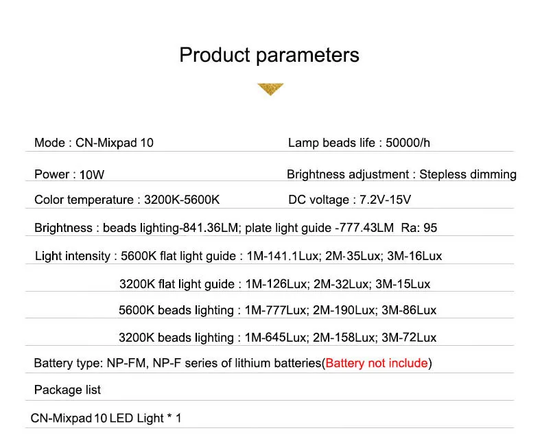Click the Lamp beads life : 50000/h entry
Image resolution: width=542 pixels, height=446 pixels.
click(x=359, y=143)
